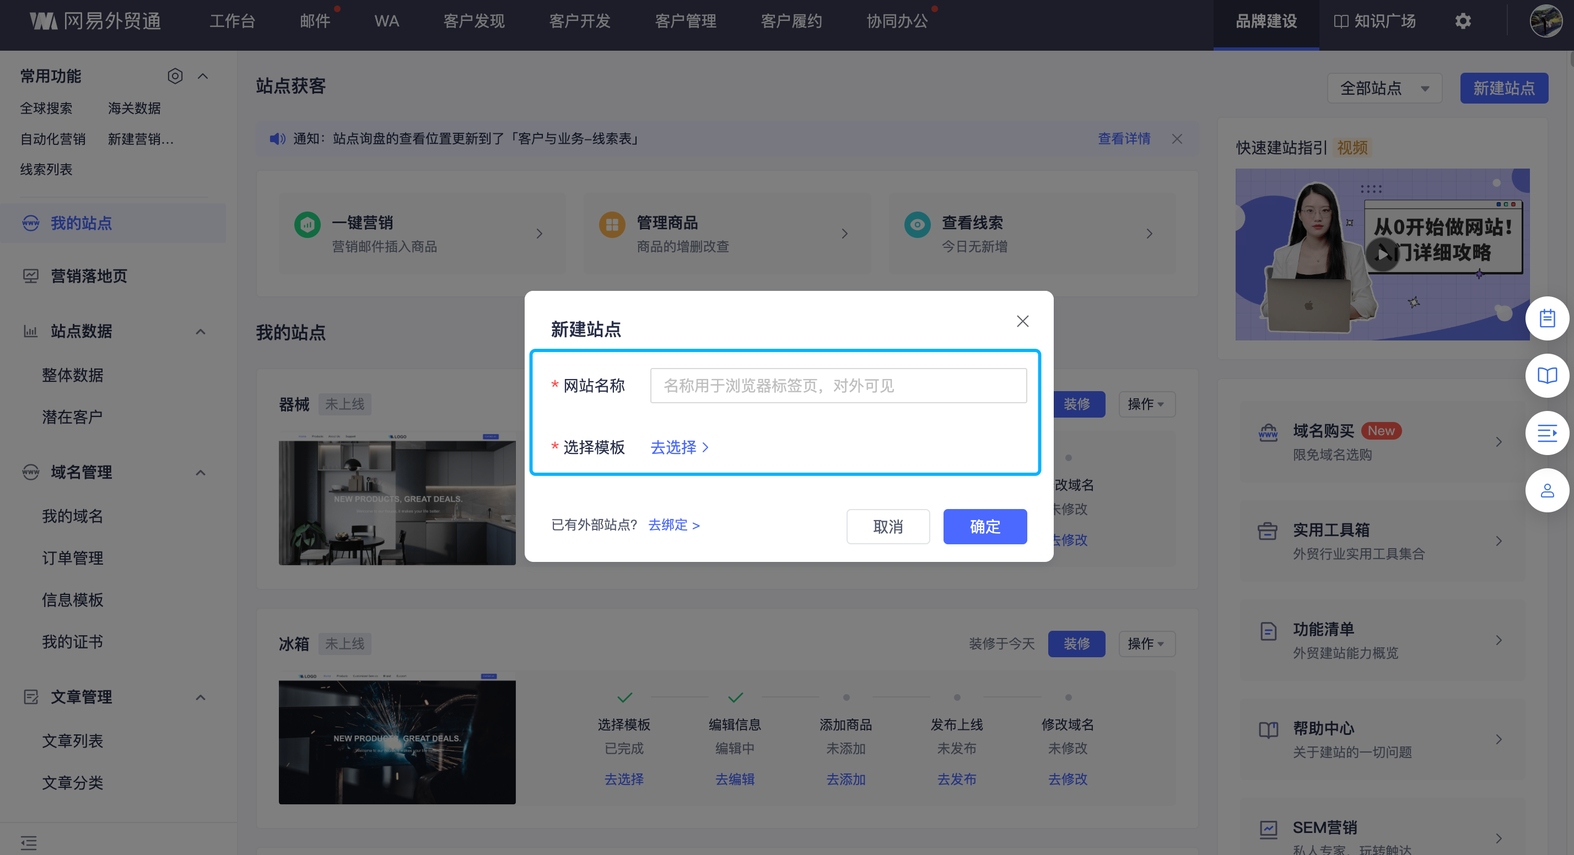Image resolution: width=1574 pixels, height=855 pixels.
Task: Focus the 网站名称 input field
Action: (x=838, y=386)
